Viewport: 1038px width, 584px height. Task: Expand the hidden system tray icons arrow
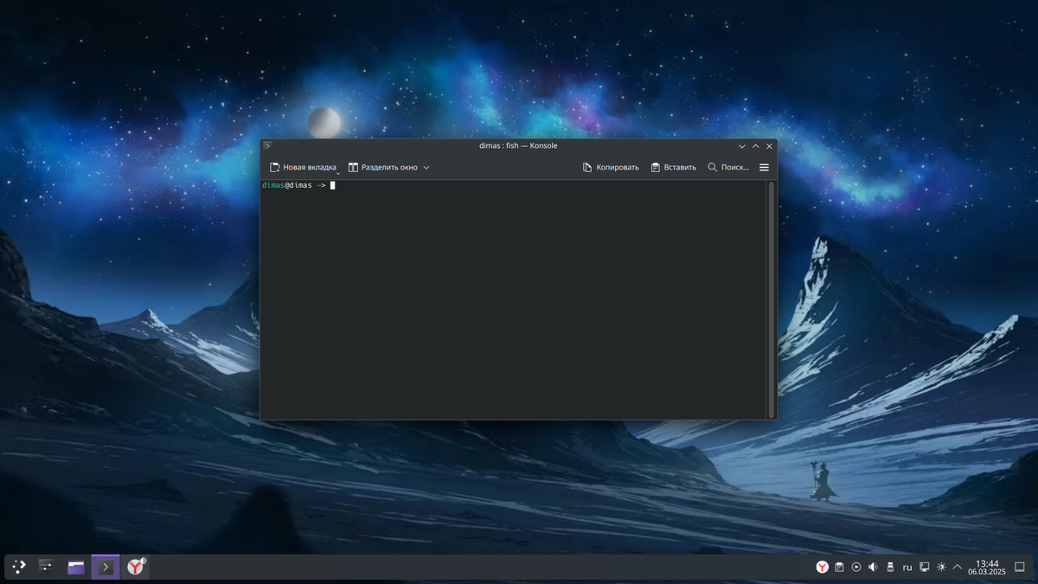(x=958, y=568)
